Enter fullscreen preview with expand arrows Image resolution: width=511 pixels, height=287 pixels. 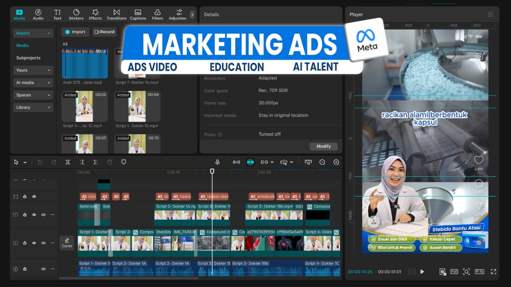pos(493,272)
